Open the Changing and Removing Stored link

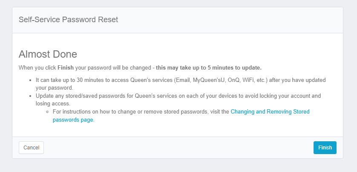point(270,112)
